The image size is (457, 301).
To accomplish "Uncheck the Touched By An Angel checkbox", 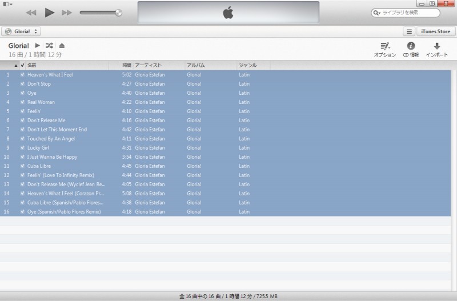I will click(22, 138).
